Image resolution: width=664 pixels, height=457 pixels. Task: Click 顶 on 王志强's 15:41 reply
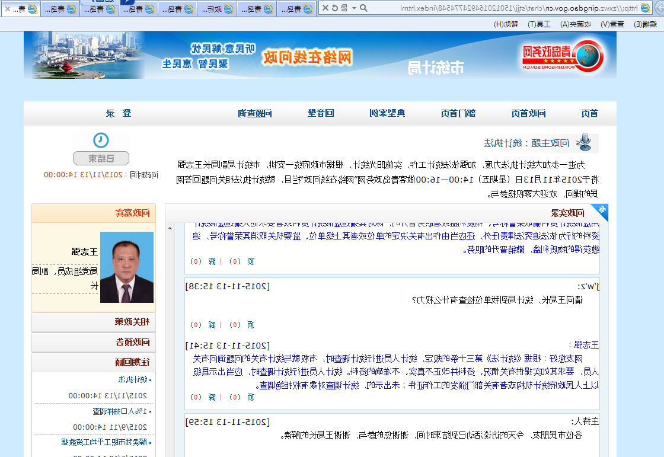[251, 397]
